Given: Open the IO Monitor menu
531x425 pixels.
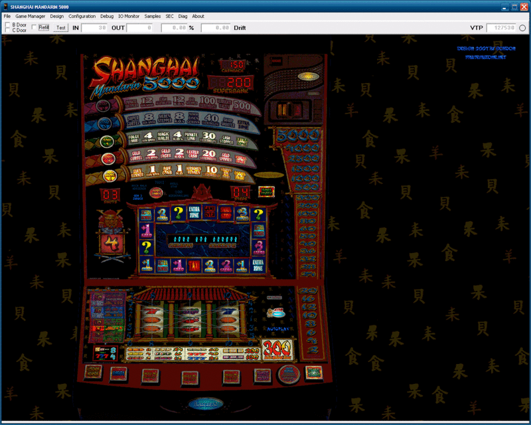Looking at the screenshot, I should click(129, 16).
